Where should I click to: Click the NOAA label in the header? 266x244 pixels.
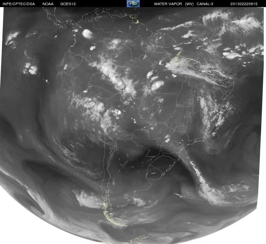click(48, 4)
